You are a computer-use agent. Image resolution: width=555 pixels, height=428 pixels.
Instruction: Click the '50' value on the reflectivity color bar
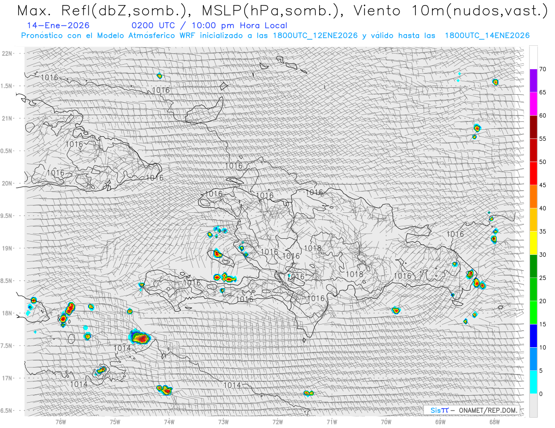pos(543,162)
